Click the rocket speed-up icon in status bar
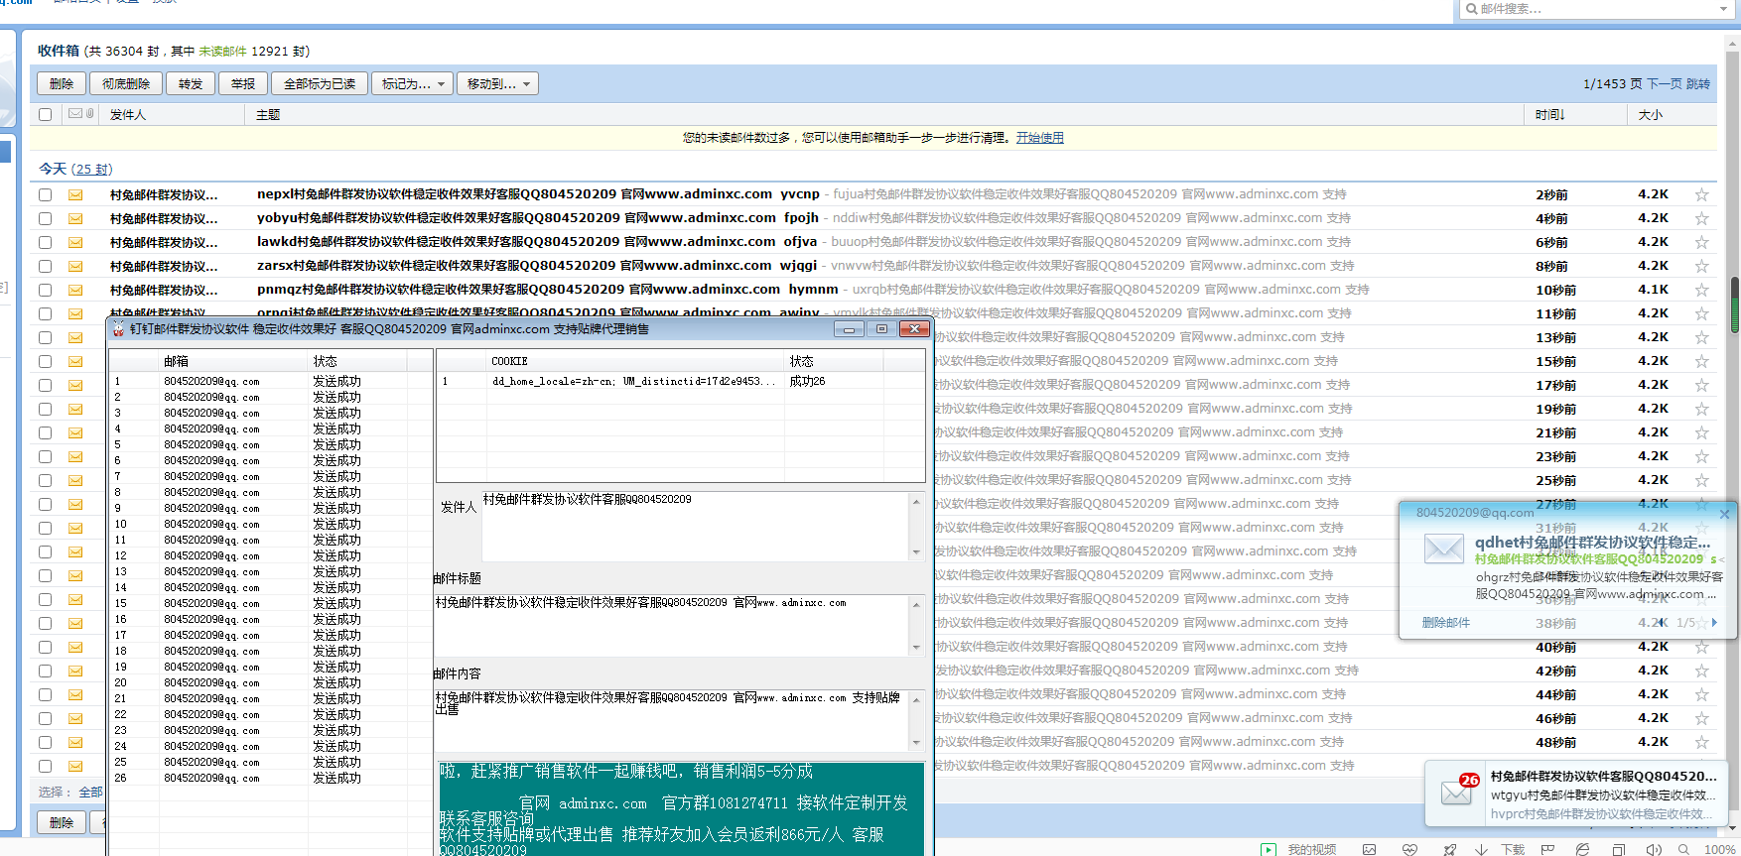 tap(1449, 849)
